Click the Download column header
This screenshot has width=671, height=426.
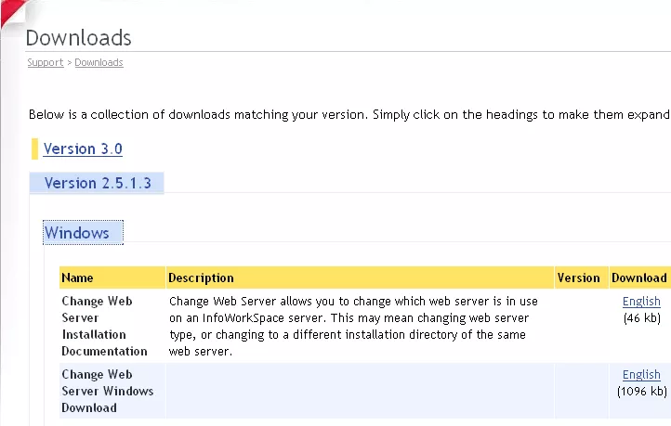[x=639, y=278]
